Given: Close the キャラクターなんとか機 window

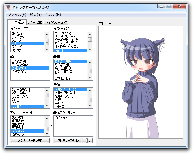Looking at the screenshot, I should (179, 6).
